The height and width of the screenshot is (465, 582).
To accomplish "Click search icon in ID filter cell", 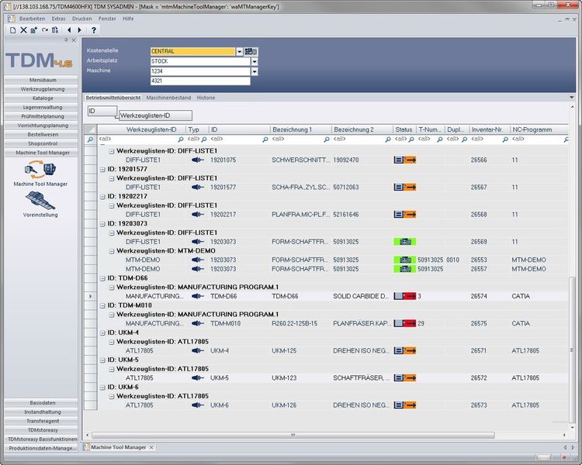I will pos(265,139).
